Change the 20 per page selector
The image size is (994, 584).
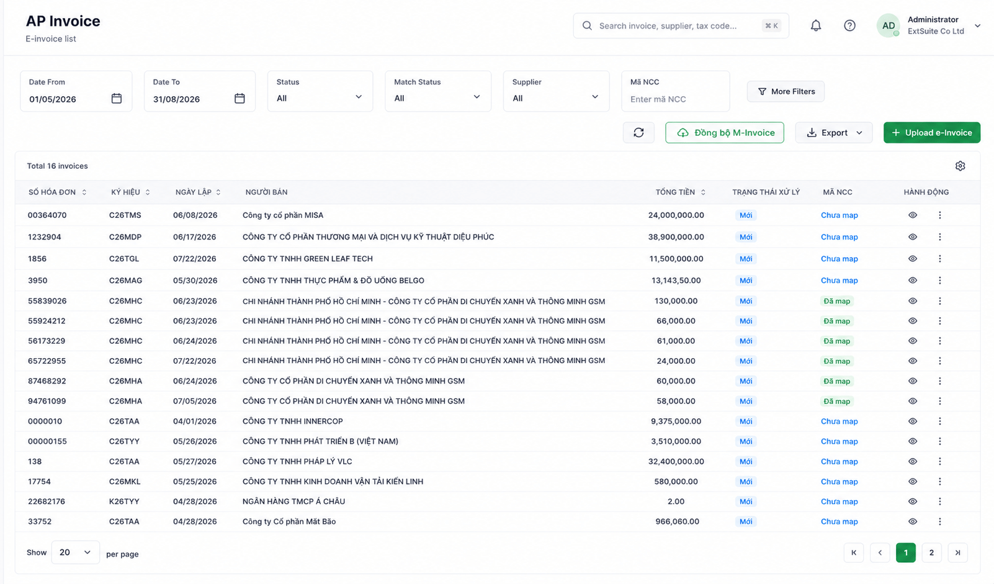click(75, 552)
